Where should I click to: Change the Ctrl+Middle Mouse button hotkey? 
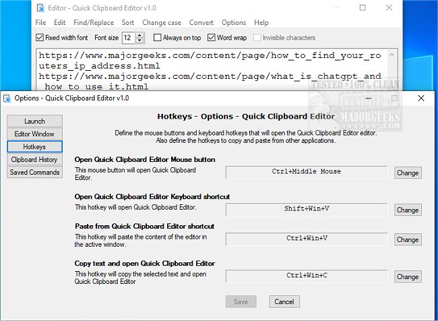[x=407, y=173]
